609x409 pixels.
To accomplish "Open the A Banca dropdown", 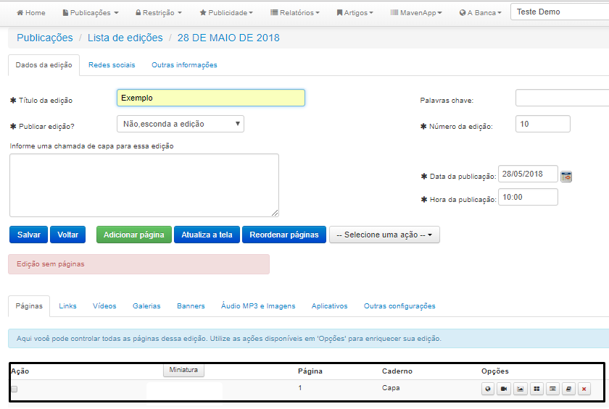I will pyautogui.click(x=481, y=13).
